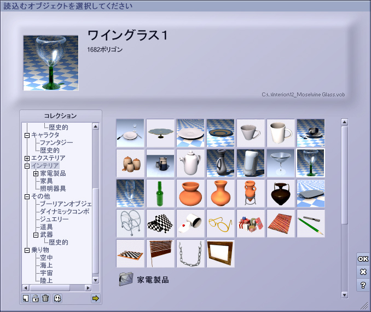Select 空中 under 乗り物
371x312 pixels.
[47, 258]
